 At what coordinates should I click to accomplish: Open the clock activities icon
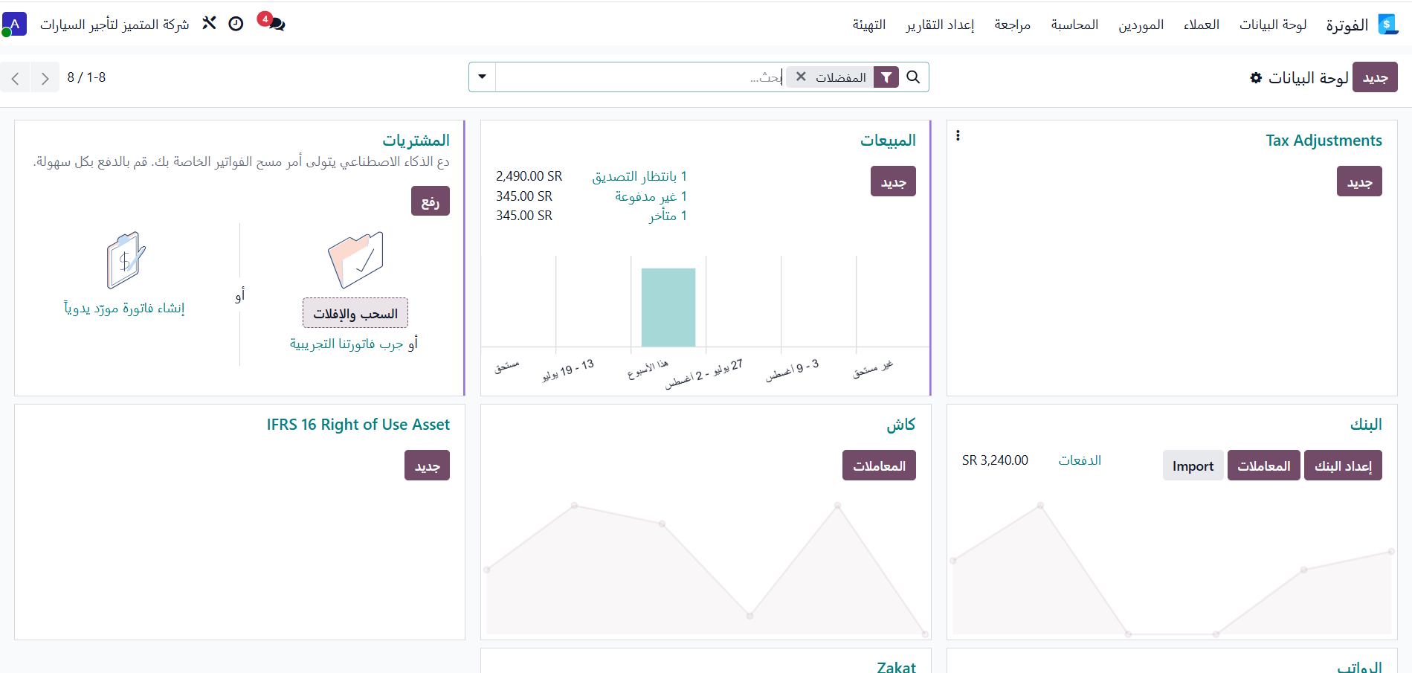point(236,24)
